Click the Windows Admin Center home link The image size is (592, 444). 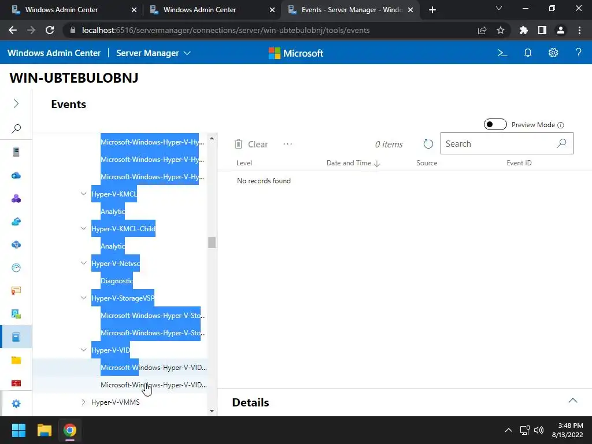pos(54,53)
